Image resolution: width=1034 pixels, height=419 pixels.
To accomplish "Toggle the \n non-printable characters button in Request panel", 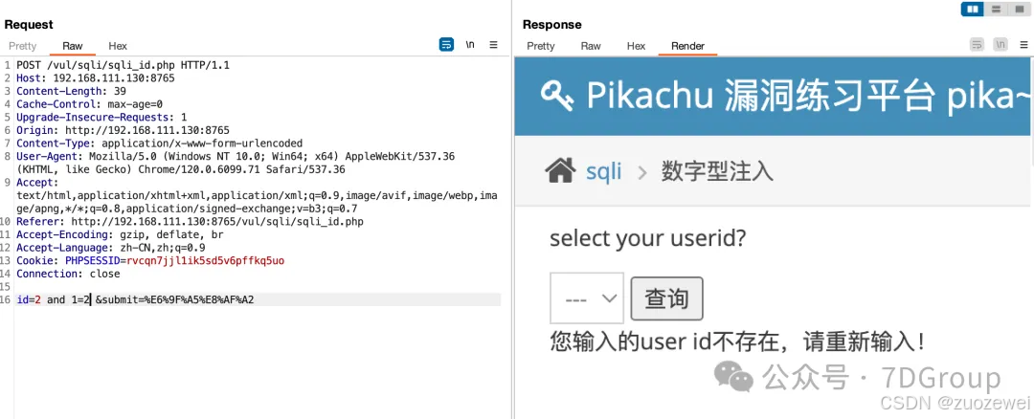I will pyautogui.click(x=470, y=45).
